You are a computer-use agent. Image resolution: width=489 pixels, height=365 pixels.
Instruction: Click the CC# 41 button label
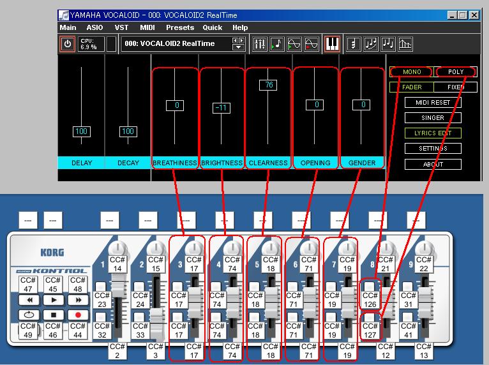pyautogui.click(x=408, y=331)
